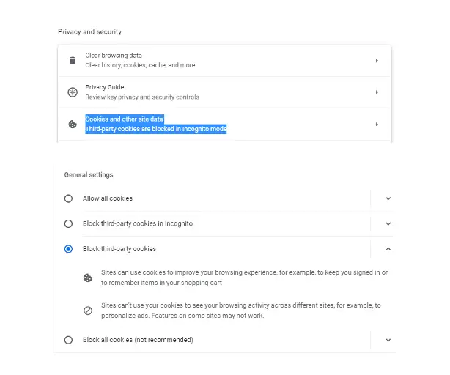Screen dimensions: 450x375
Task: Collapse the Block third-party cookies details
Action: pos(388,249)
